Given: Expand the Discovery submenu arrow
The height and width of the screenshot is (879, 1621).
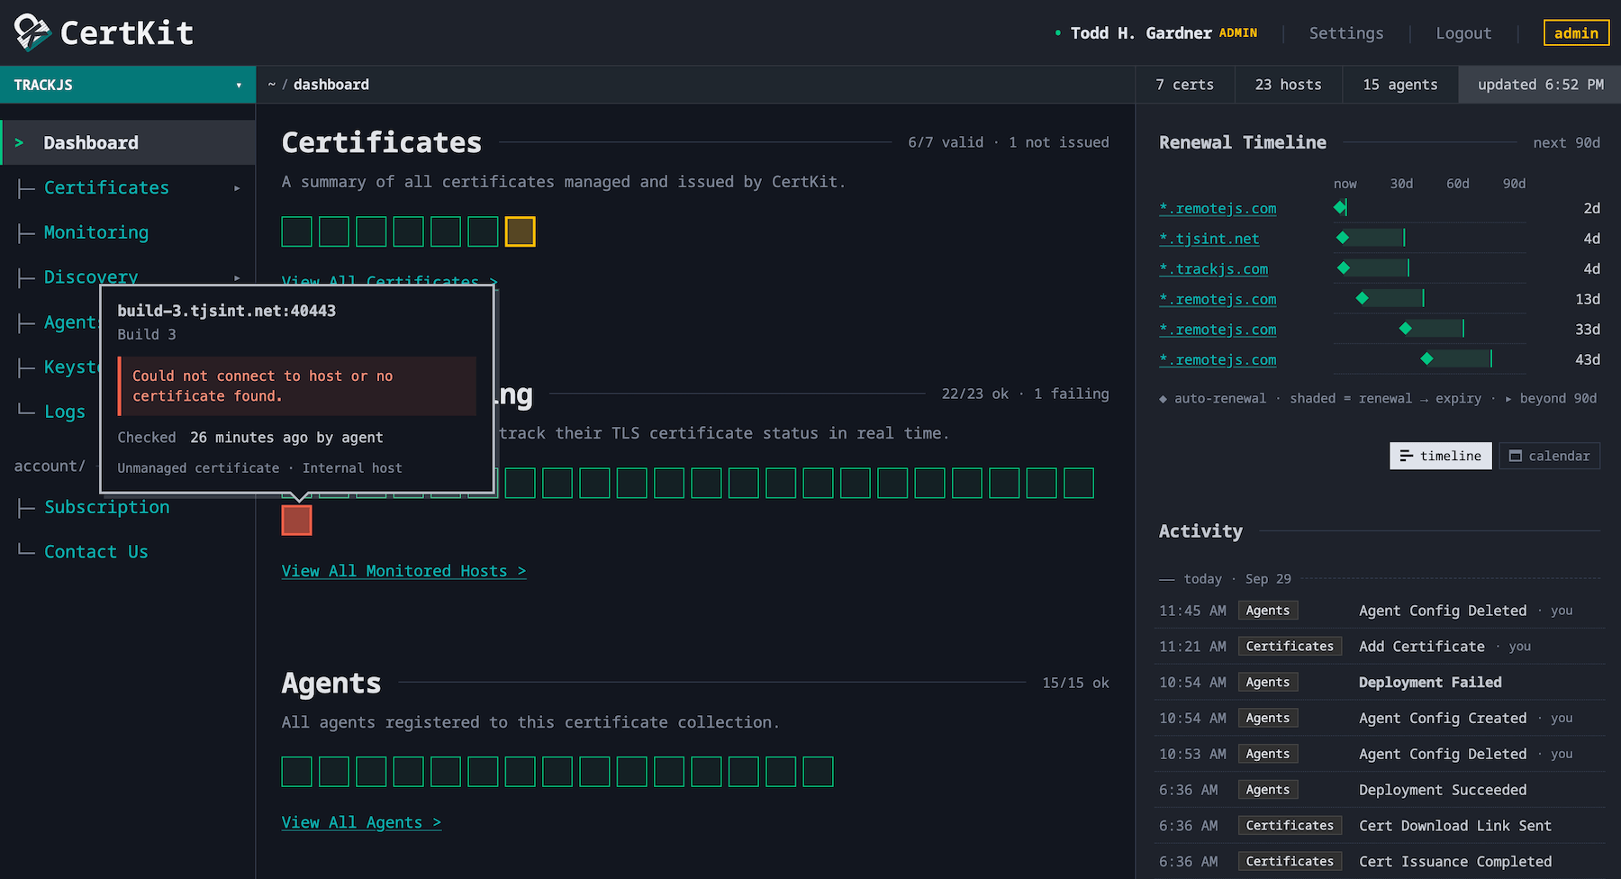Looking at the screenshot, I should [237, 278].
